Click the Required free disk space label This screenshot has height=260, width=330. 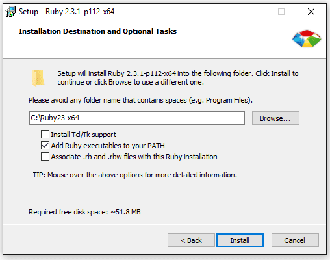pyautogui.click(x=84, y=212)
